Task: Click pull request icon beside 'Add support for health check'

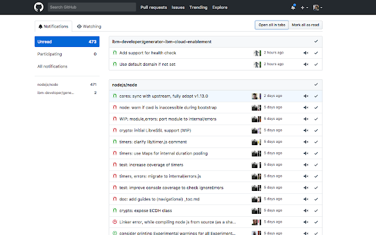Action: [x=115, y=52]
